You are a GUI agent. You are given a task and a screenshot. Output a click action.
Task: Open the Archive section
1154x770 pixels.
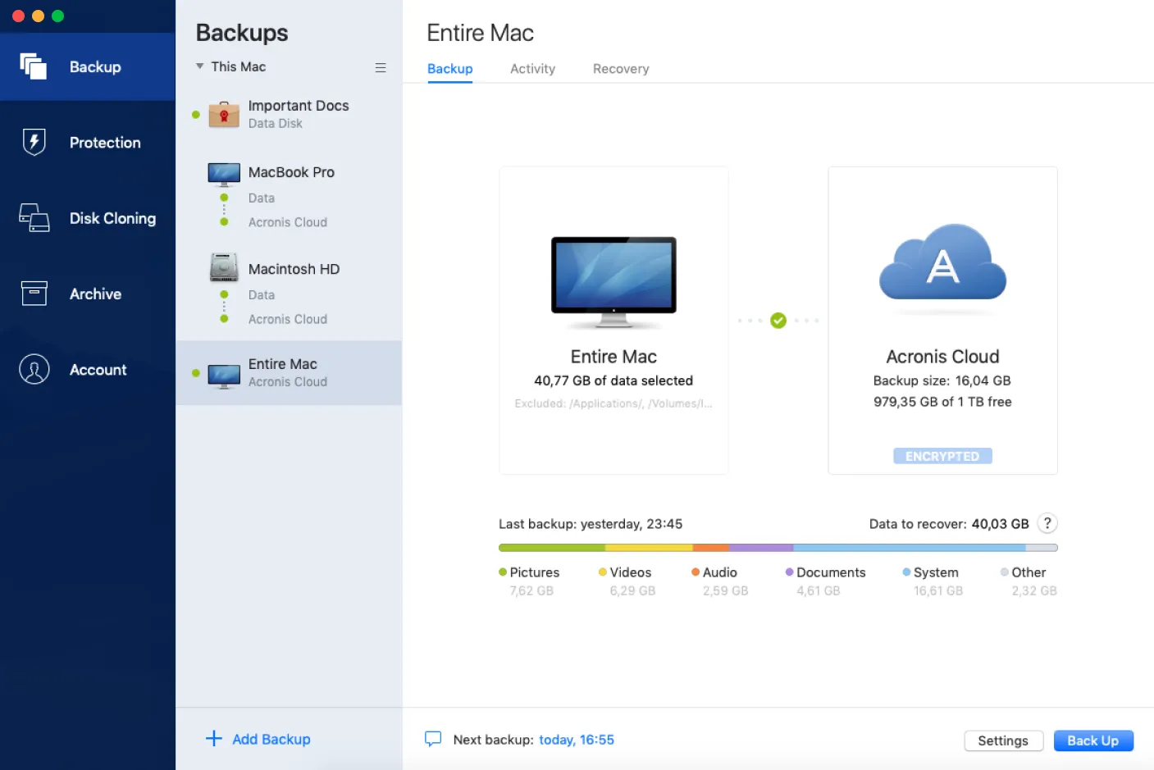88,294
